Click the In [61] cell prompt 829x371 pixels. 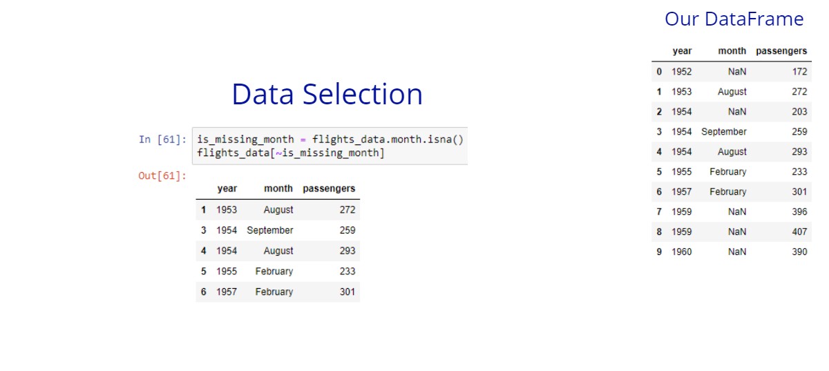click(162, 140)
